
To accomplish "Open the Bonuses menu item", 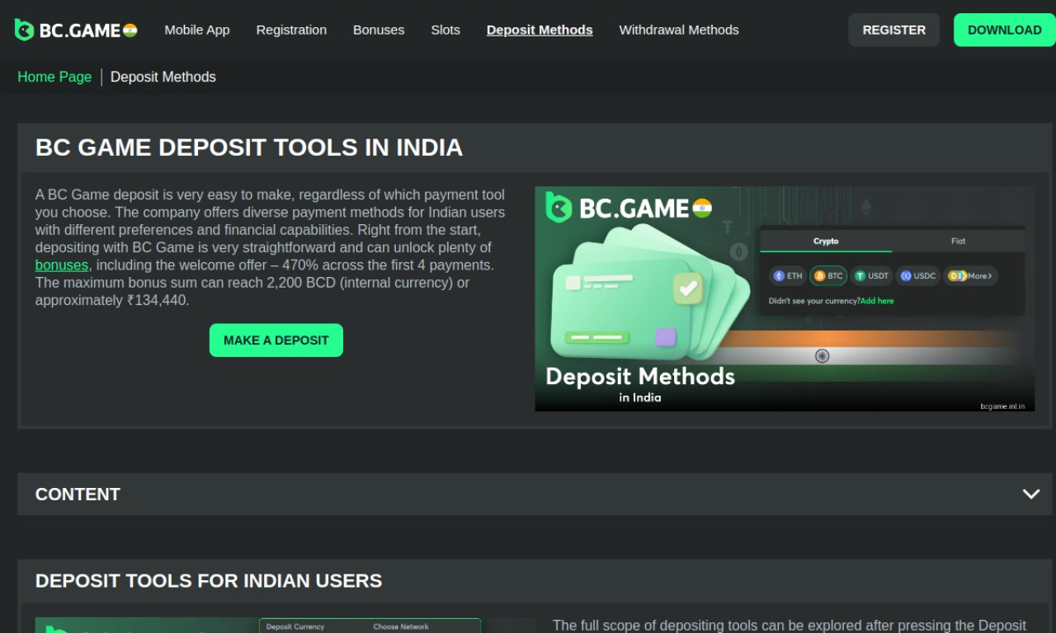I will click(379, 30).
